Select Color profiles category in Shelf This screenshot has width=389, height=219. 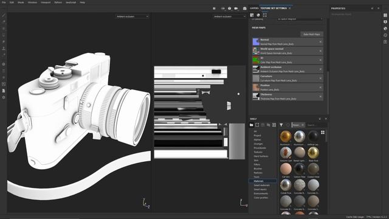(261, 198)
